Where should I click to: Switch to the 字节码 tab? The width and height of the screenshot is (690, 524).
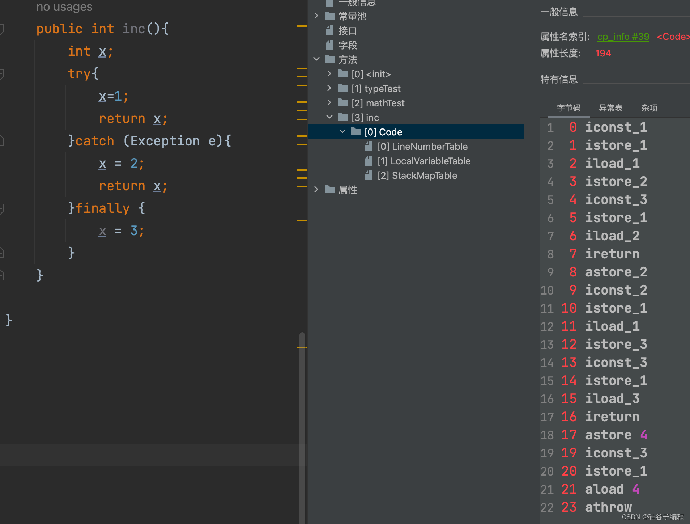(568, 108)
